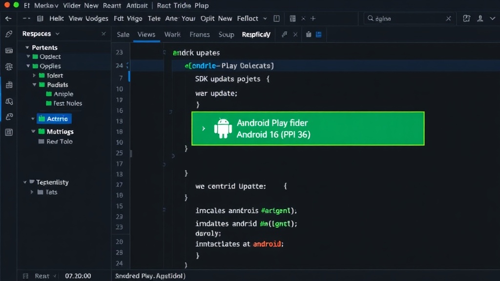Collapse the Teptenlisty section

25,182
